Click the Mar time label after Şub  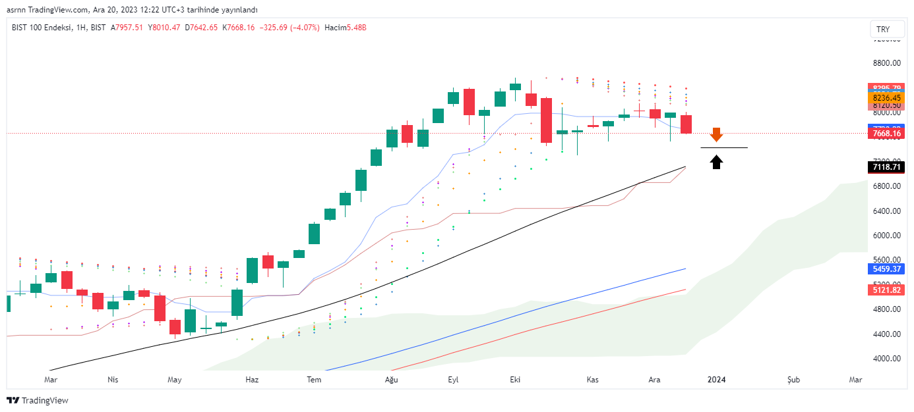[856, 380]
